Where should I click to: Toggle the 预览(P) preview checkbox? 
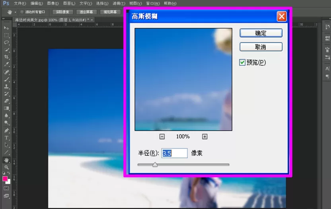tap(242, 63)
